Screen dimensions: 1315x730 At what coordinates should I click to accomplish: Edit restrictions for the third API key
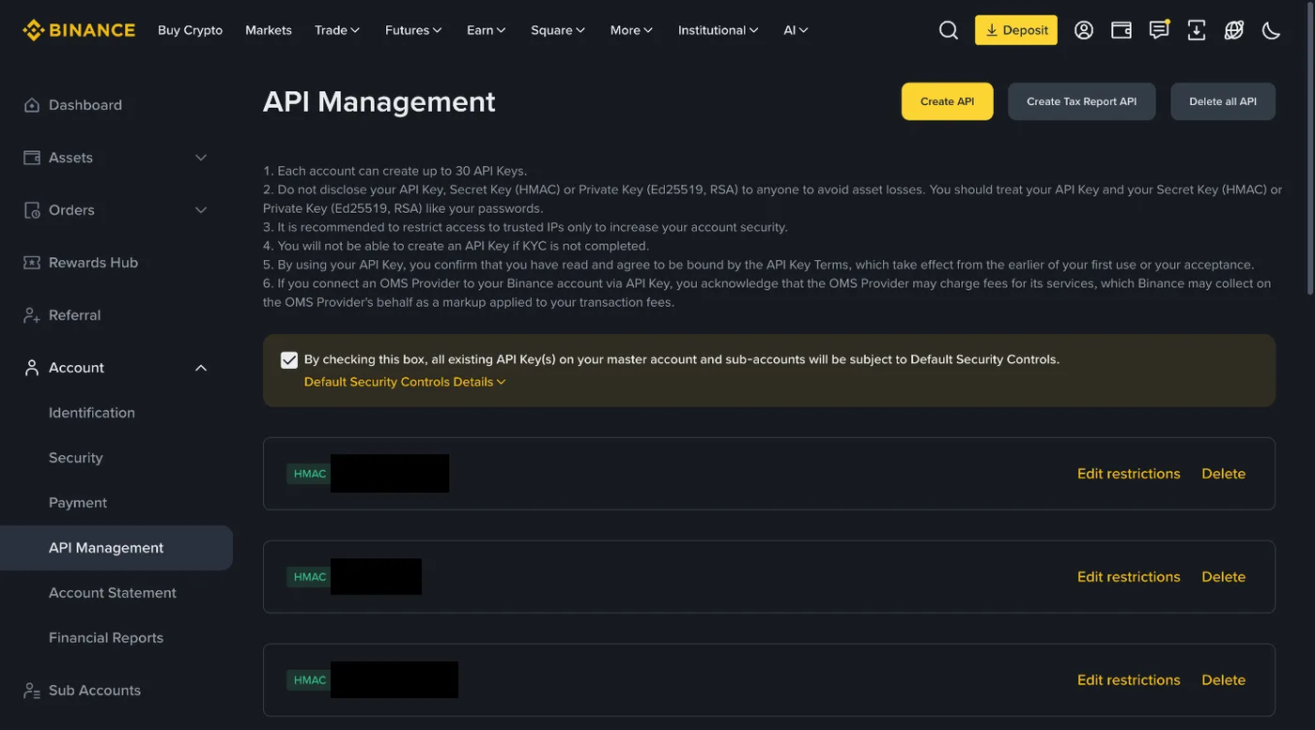click(x=1129, y=680)
